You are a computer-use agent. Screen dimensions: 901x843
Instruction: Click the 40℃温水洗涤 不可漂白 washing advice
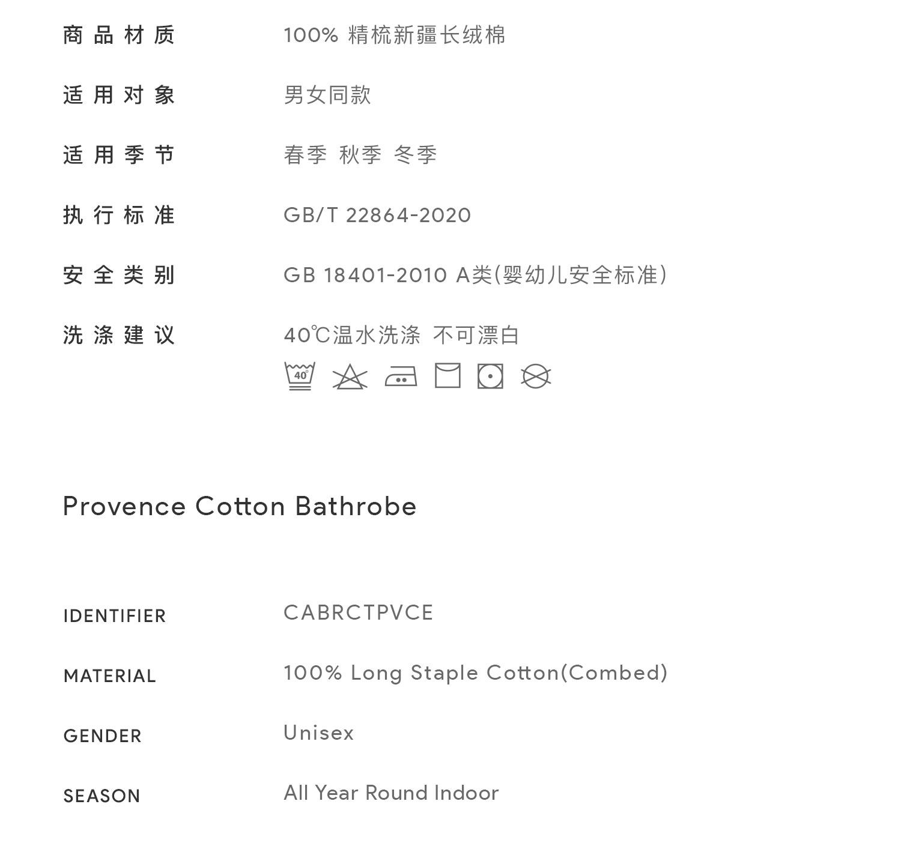click(401, 335)
